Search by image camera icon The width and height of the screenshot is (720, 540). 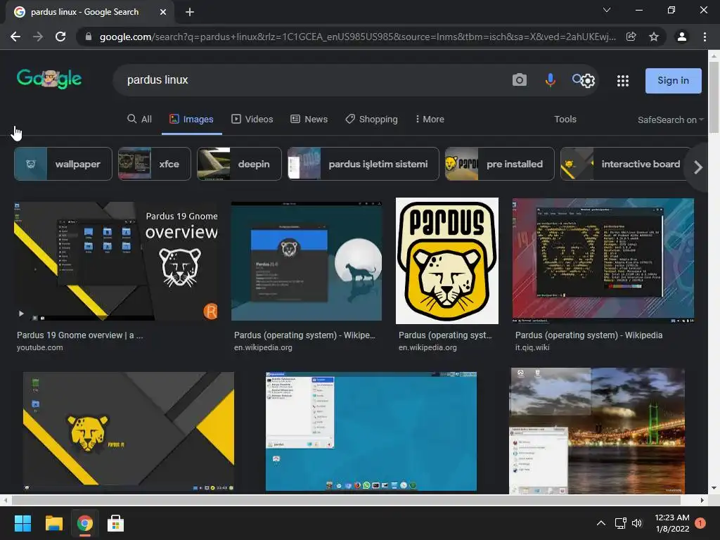[520, 80]
